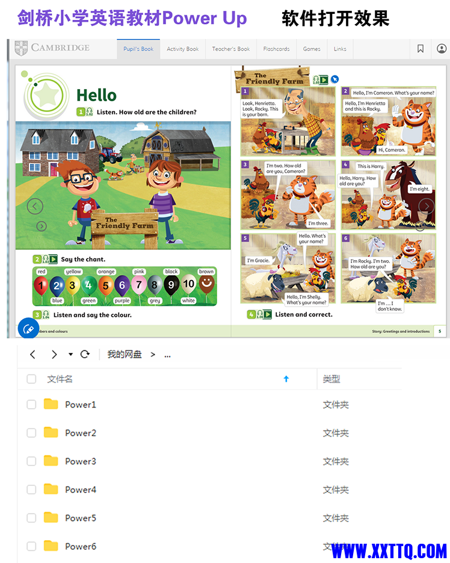Tick the select-all checkbox beside 文件名
Viewport: 450px width, 563px height.
coord(31,379)
